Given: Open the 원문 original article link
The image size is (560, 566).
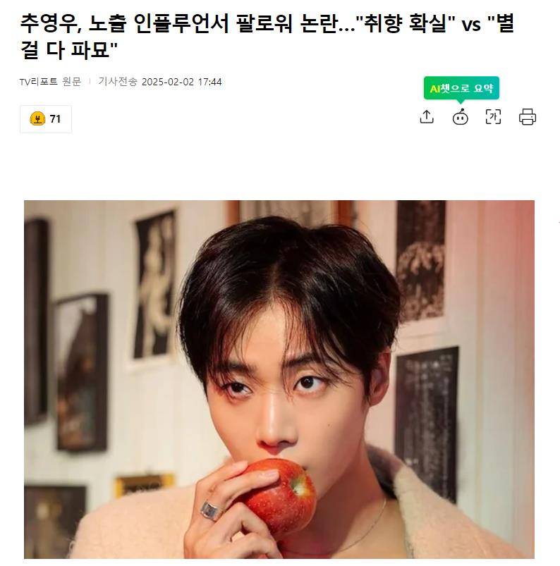Looking at the screenshot, I should (71, 82).
